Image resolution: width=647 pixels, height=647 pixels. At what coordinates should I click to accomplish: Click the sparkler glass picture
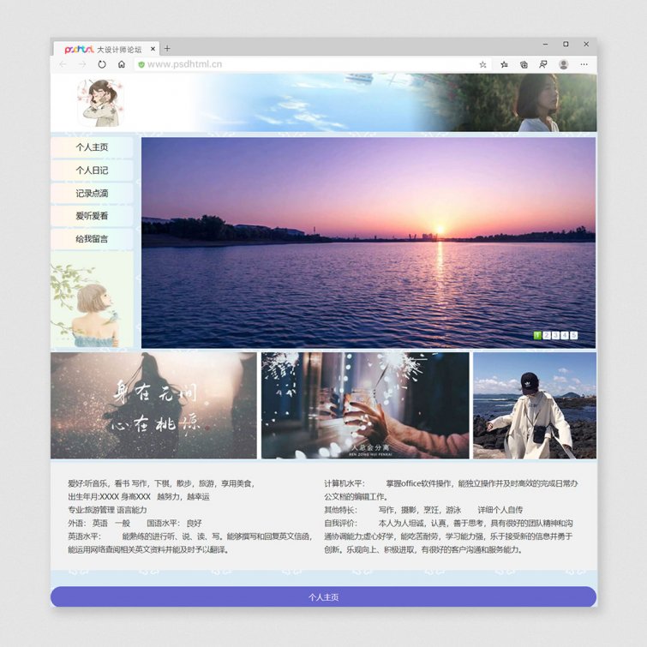coord(365,405)
